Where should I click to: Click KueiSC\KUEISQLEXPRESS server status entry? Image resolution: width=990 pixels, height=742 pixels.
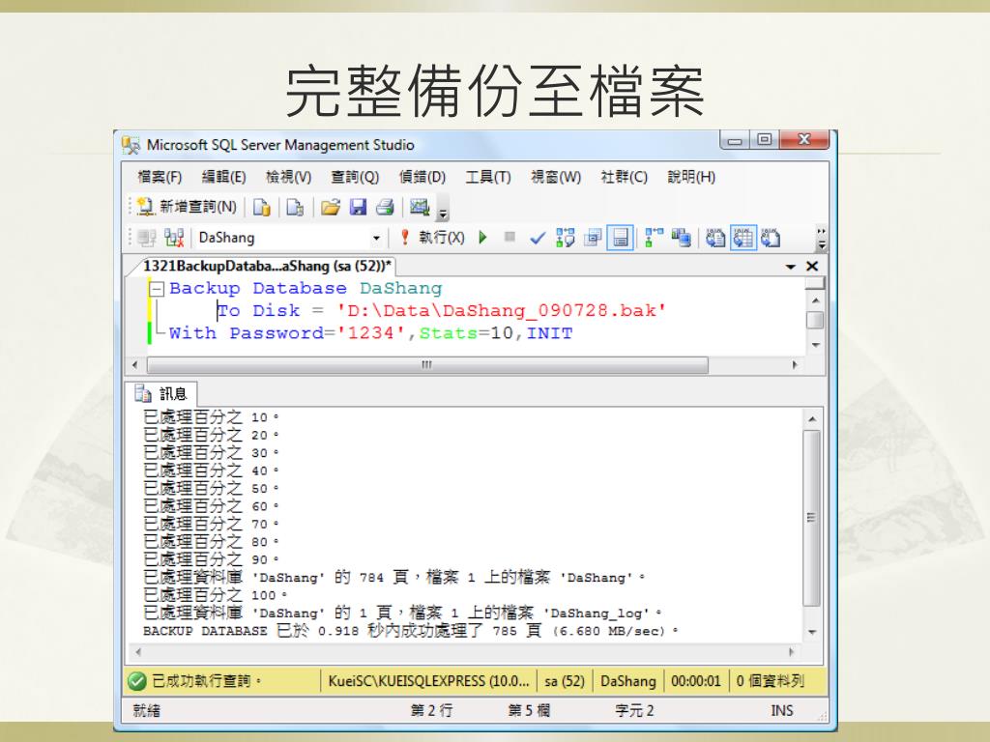[x=428, y=681]
